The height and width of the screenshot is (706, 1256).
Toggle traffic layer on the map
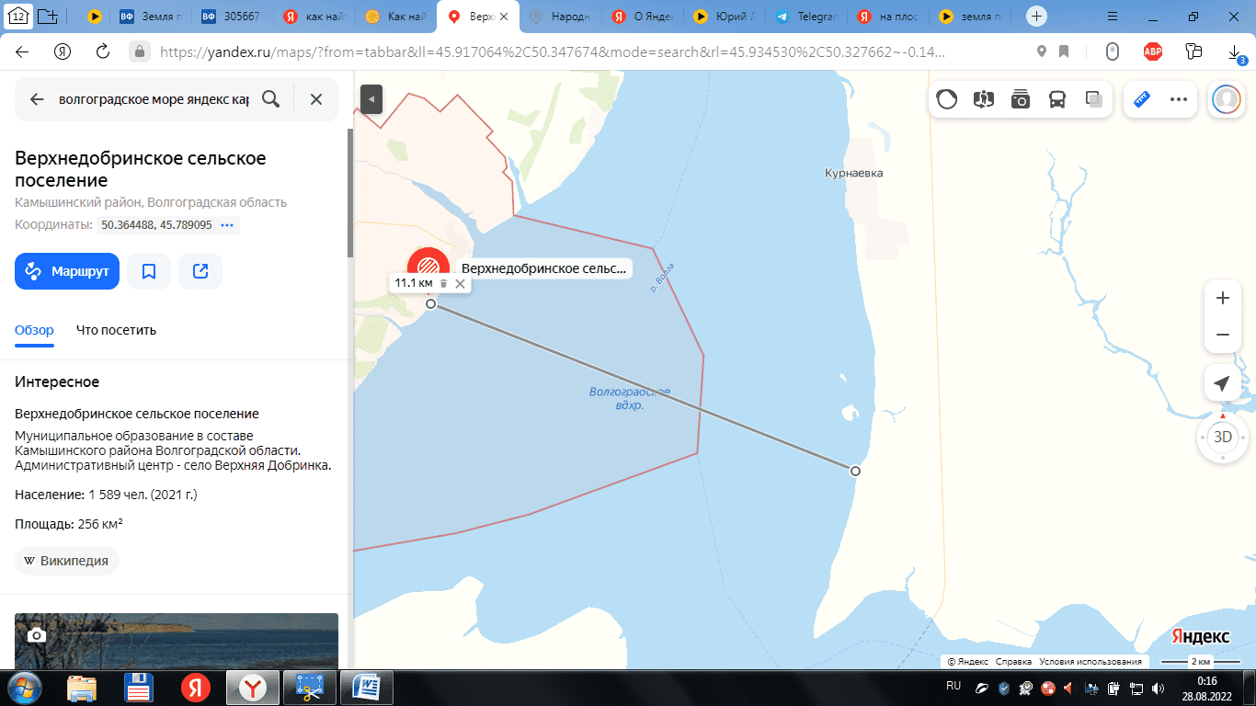coord(946,99)
